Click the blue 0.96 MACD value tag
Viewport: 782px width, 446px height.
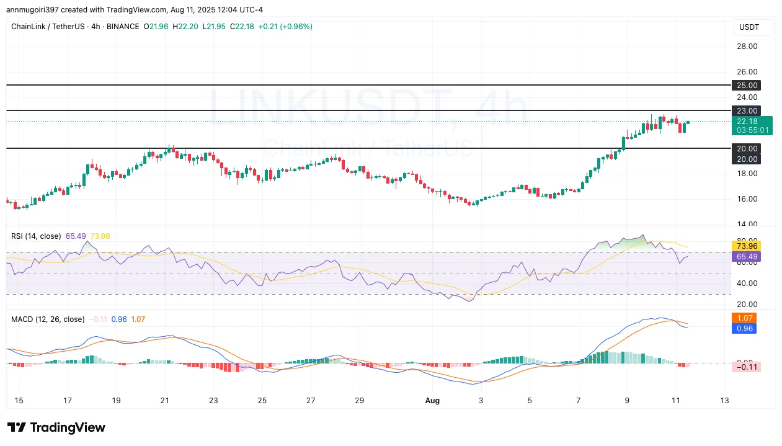(x=744, y=328)
